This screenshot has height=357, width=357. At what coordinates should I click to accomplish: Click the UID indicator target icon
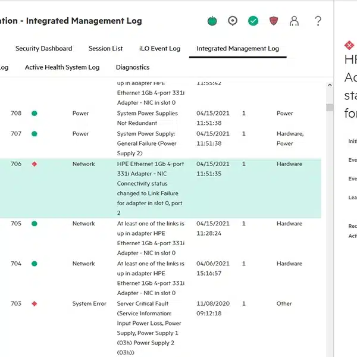pyautogui.click(x=233, y=21)
